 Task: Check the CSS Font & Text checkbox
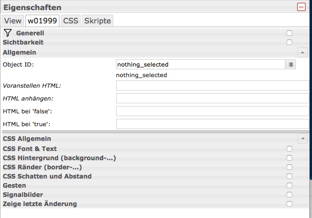289,149
